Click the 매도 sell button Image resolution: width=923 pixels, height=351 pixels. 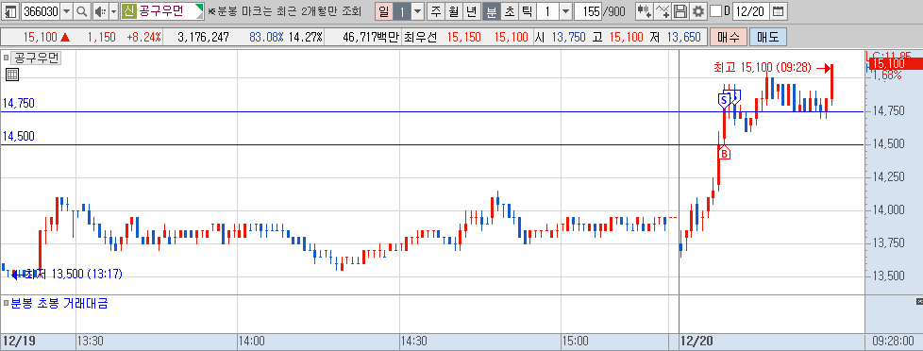click(x=768, y=37)
